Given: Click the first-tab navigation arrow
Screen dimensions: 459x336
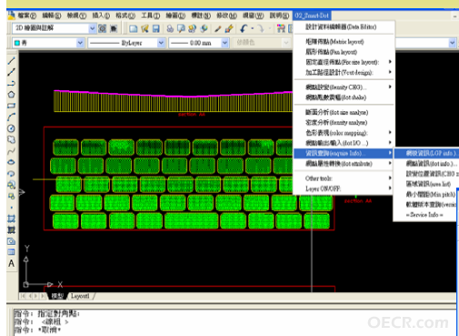Looking at the screenshot, I should coord(23,296).
